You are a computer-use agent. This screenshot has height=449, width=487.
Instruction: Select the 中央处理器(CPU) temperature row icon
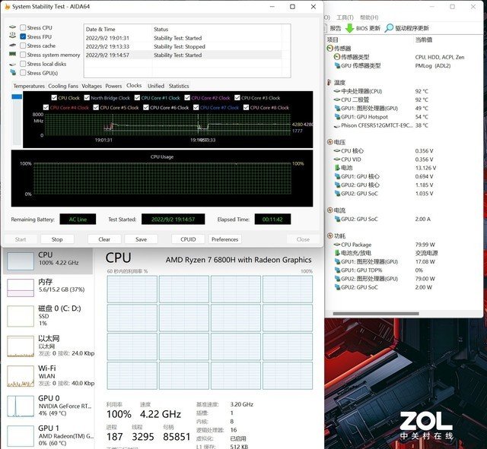click(336, 91)
